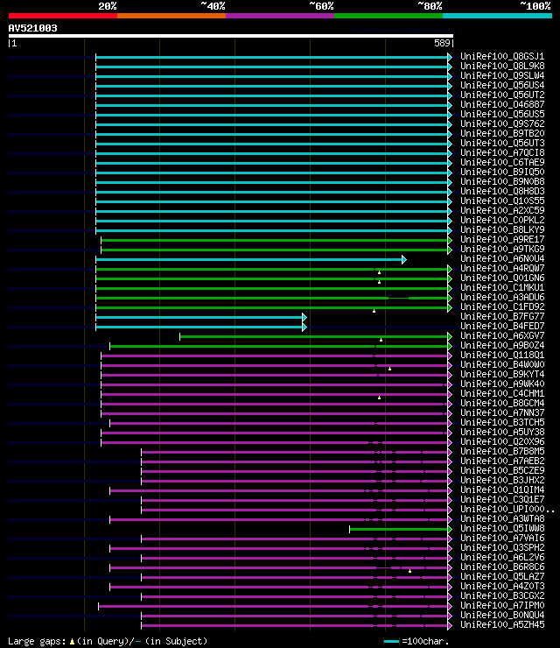
Task: Click the UniRef100_Q2OX96 label
Action: 502,442
